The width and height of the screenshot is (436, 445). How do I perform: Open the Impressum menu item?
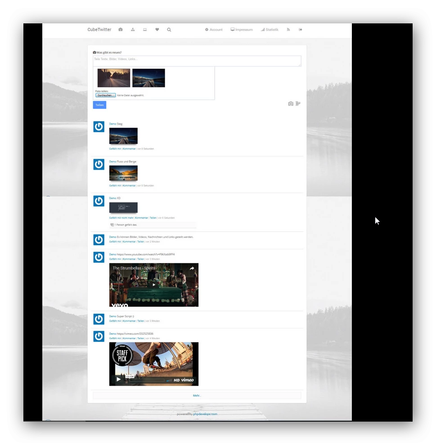242,30
